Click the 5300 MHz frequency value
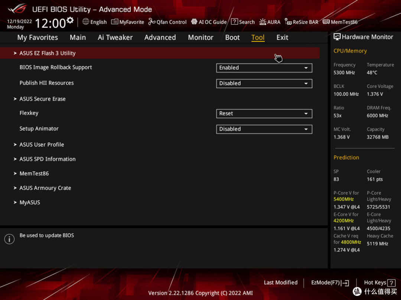401x300 pixels. coord(344,73)
